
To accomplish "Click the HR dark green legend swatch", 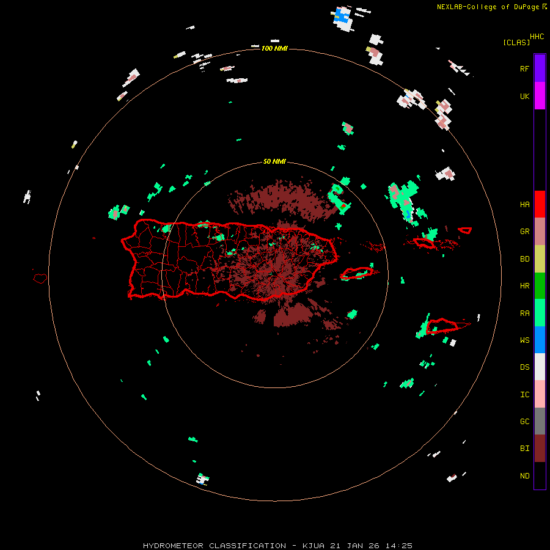I will tap(540, 285).
